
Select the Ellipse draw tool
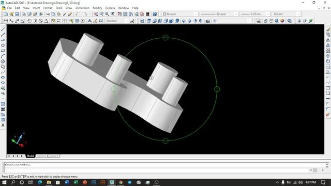(x=3, y=78)
